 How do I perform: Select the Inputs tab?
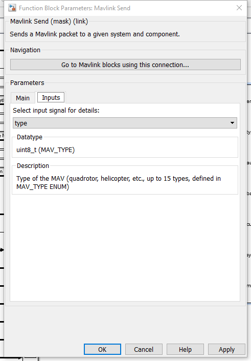pos(51,98)
